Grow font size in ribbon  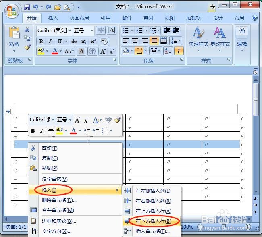[103, 51]
